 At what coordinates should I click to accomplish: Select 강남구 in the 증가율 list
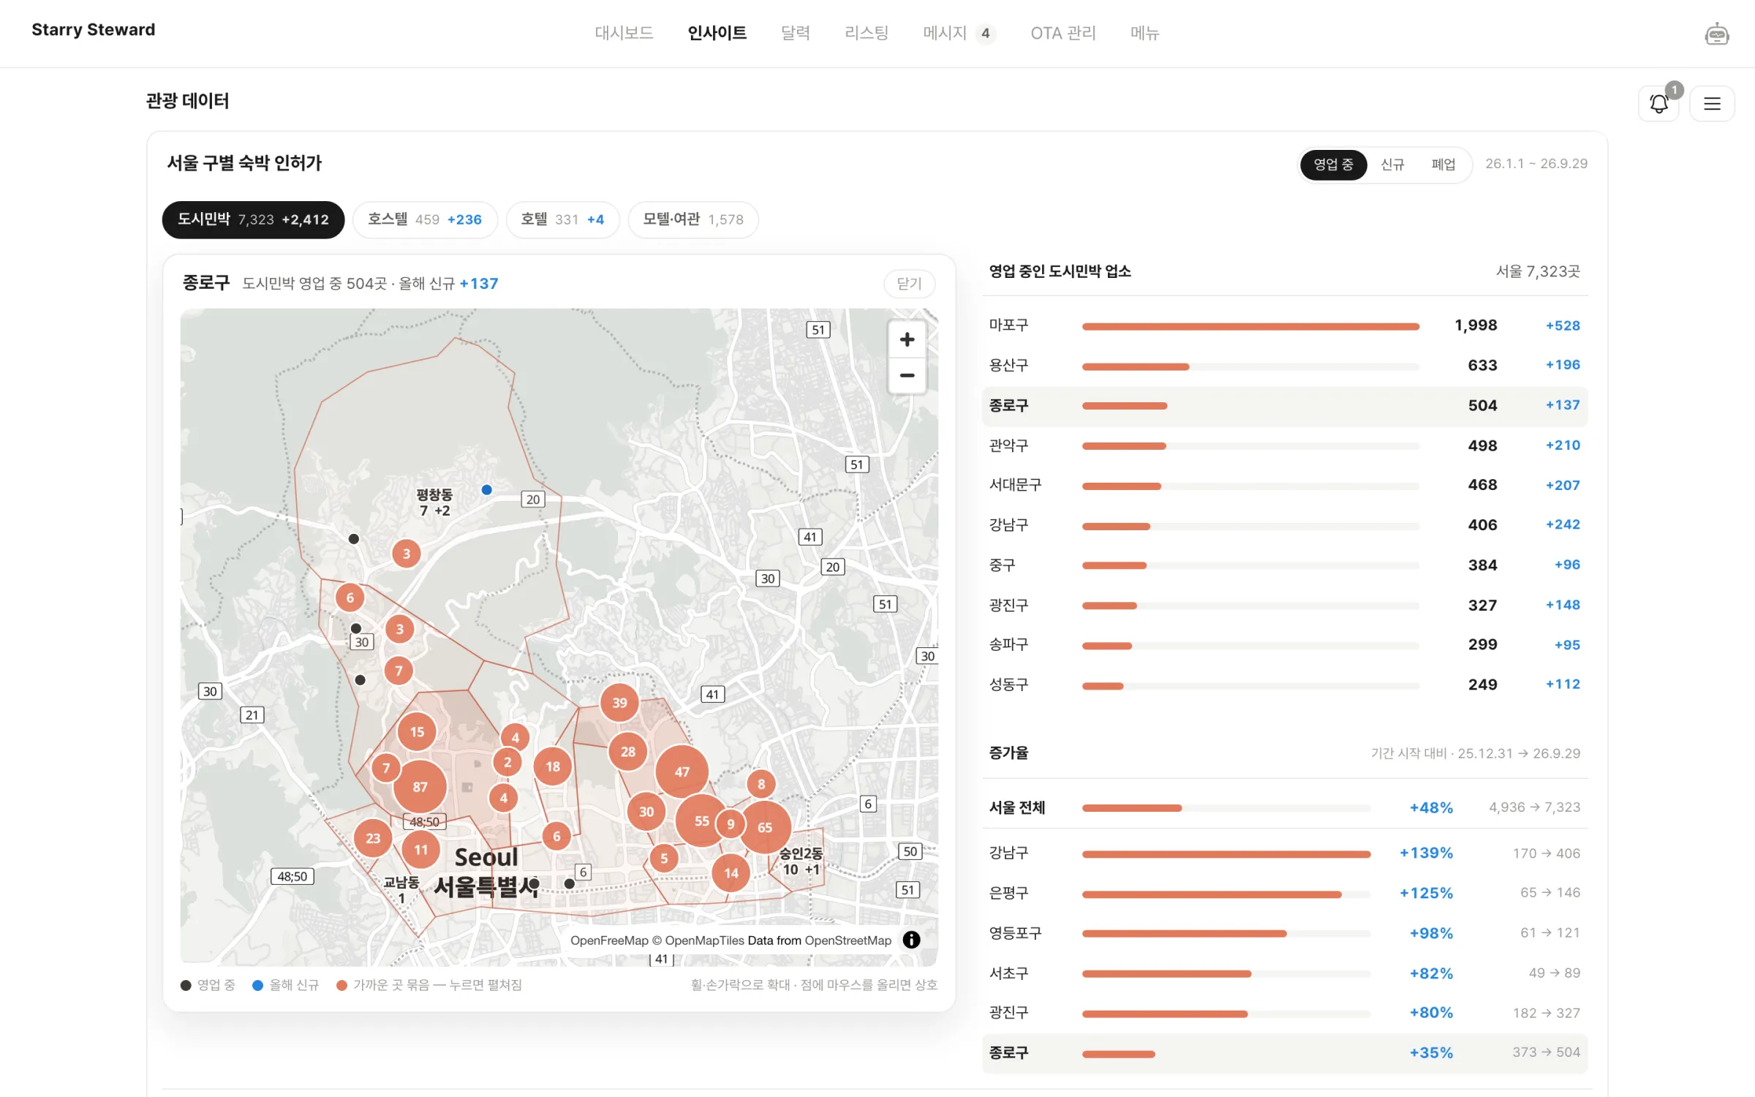1284,853
